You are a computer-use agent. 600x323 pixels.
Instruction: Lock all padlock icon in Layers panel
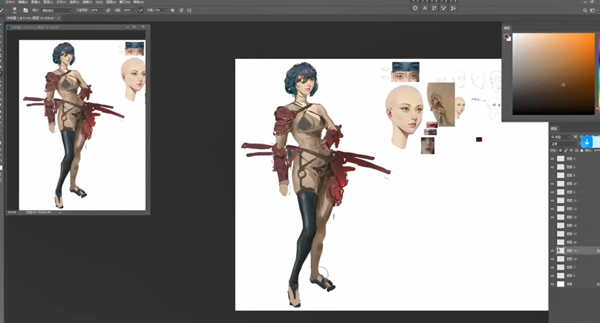click(582, 150)
